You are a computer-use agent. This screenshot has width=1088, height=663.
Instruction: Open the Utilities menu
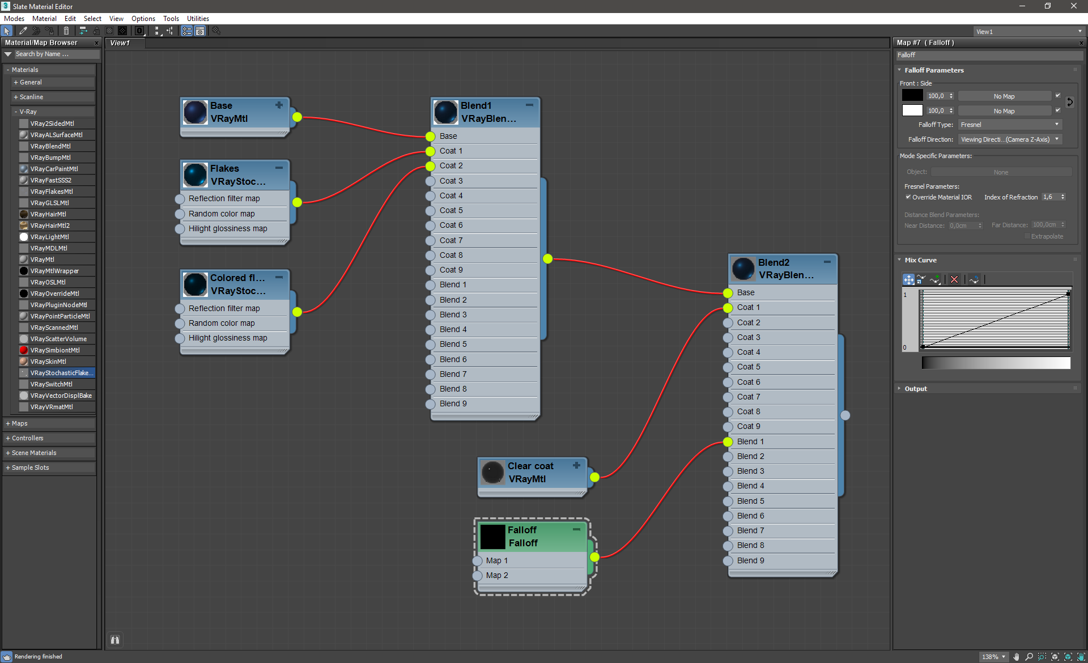tap(198, 19)
